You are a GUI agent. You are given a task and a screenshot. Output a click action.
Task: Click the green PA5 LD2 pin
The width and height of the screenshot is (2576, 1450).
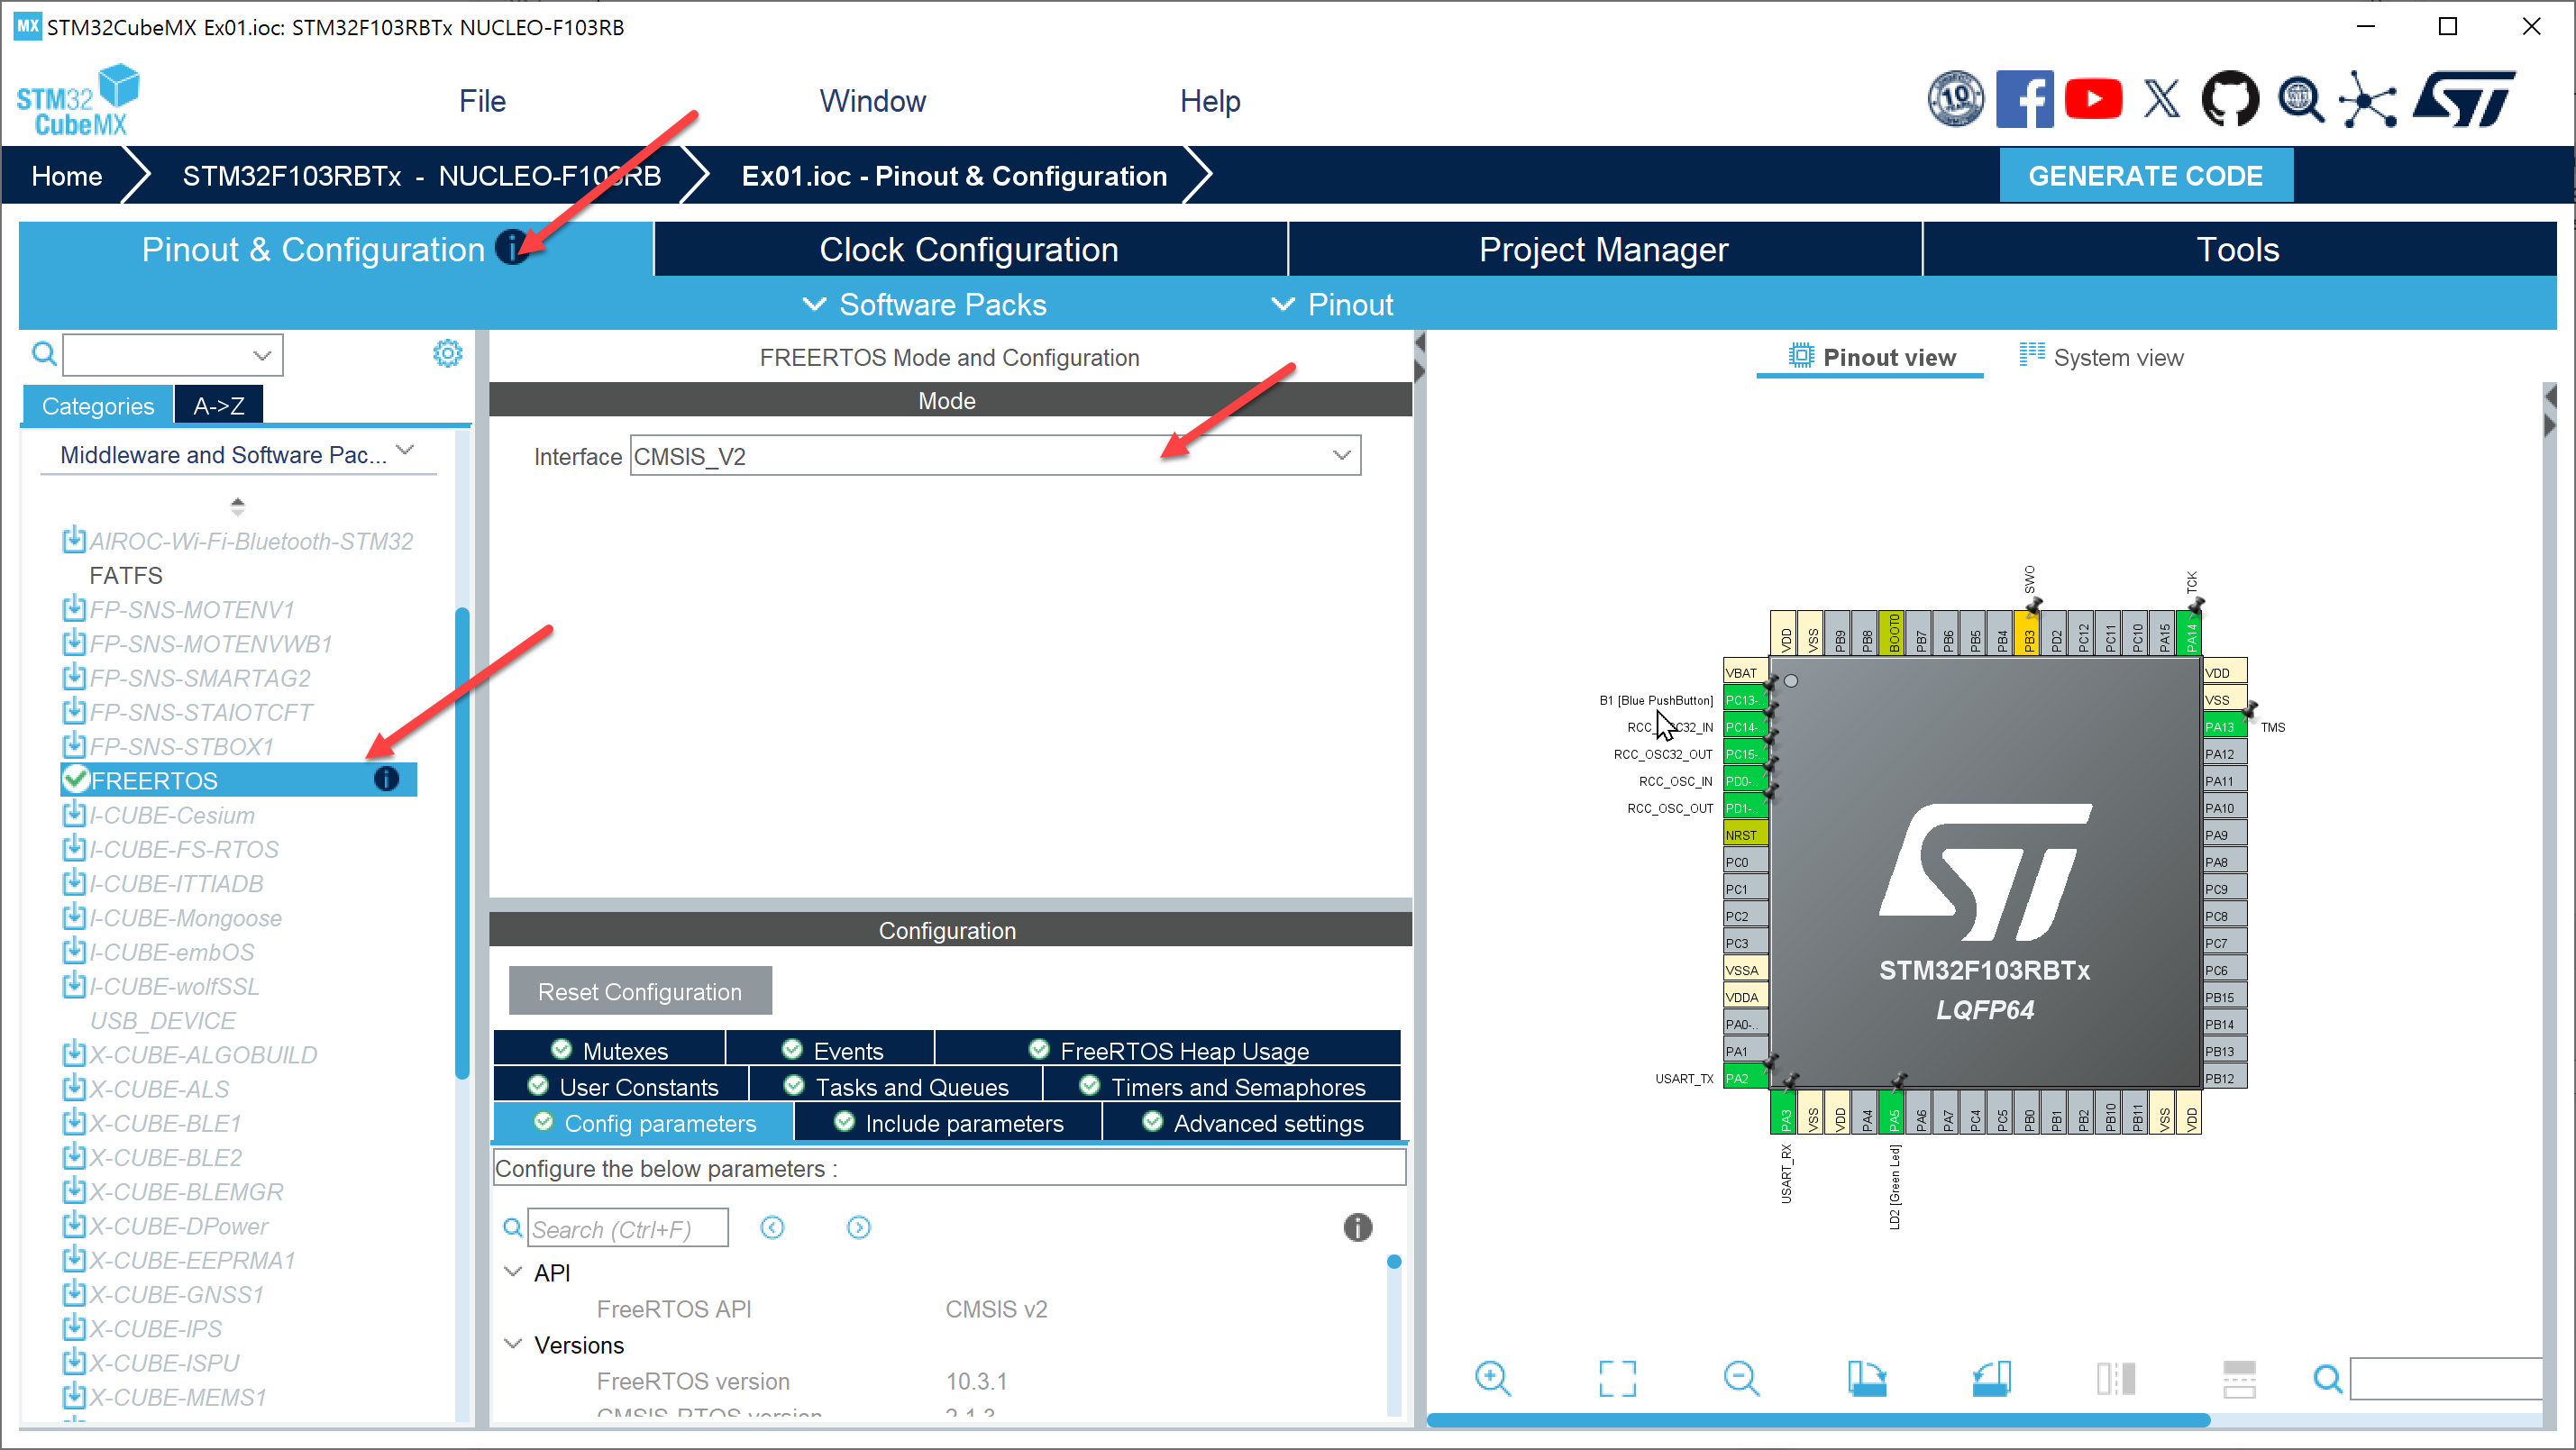click(1893, 1117)
